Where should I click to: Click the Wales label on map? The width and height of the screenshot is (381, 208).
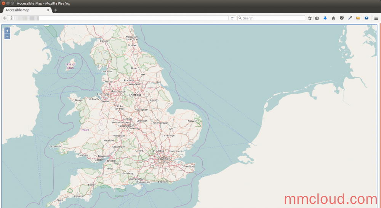point(85,130)
